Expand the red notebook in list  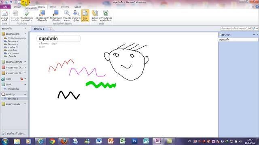[25, 67]
